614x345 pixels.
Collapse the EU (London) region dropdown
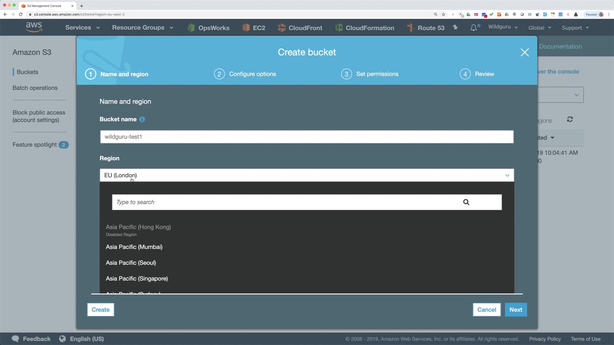pos(307,175)
